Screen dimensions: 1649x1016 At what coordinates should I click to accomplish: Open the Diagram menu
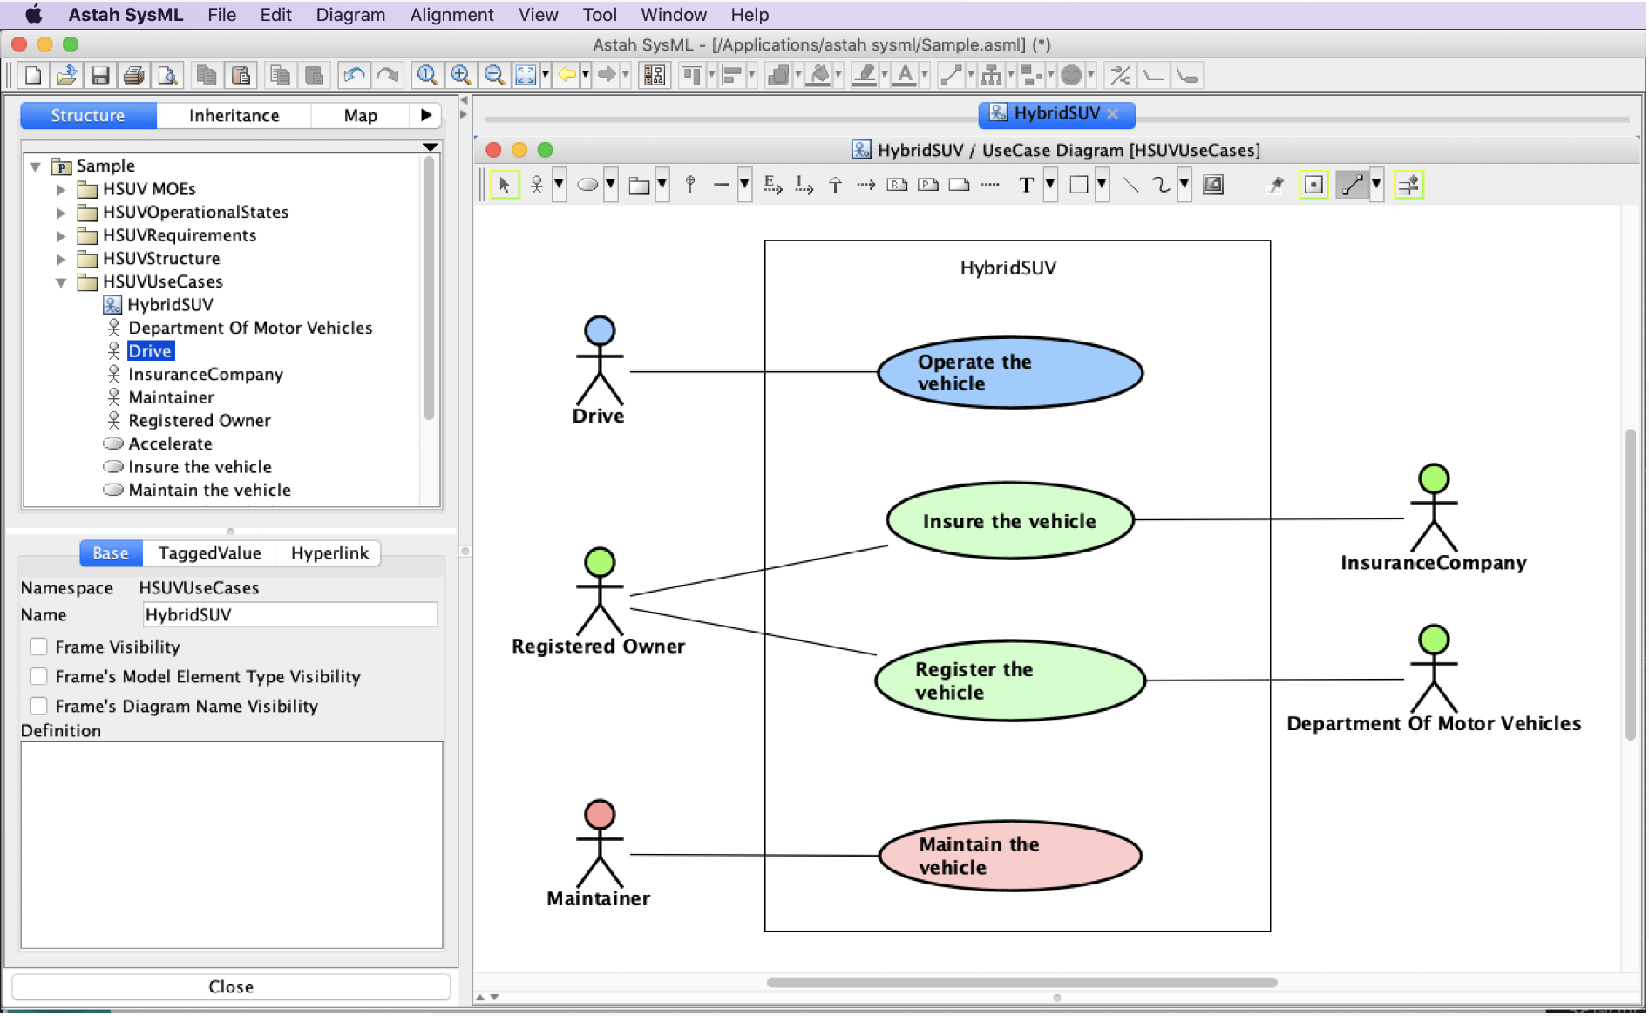(x=349, y=15)
